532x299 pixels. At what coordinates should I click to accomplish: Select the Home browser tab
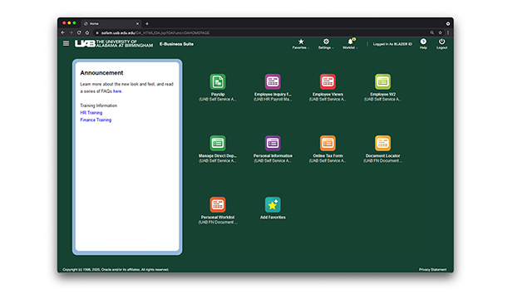pos(111,24)
